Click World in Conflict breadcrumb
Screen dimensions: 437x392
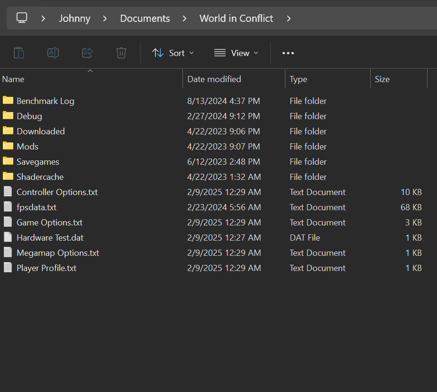tap(237, 19)
